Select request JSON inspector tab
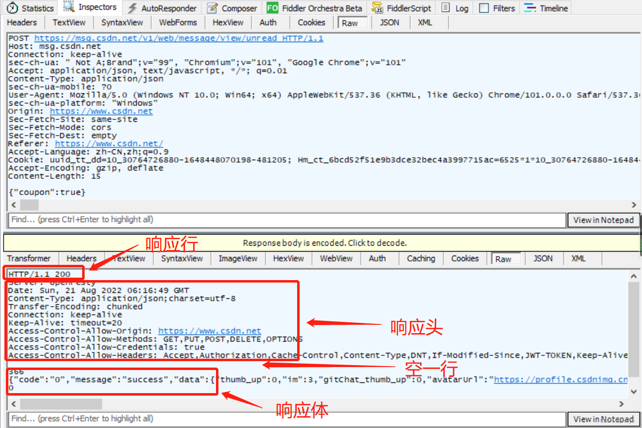 pyautogui.click(x=390, y=22)
